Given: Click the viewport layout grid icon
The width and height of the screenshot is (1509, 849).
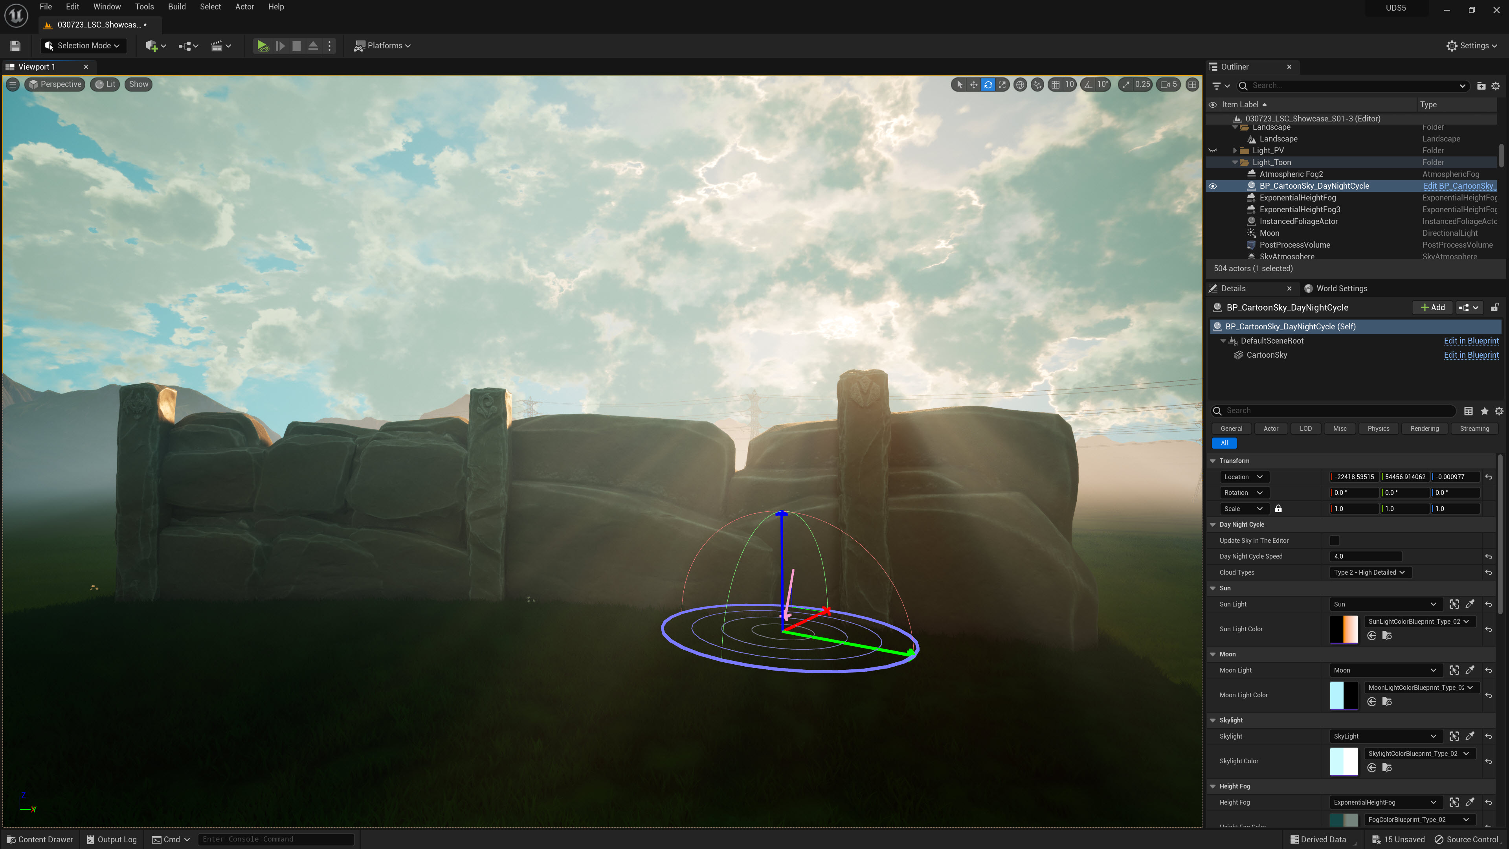Looking at the screenshot, I should pyautogui.click(x=1192, y=85).
